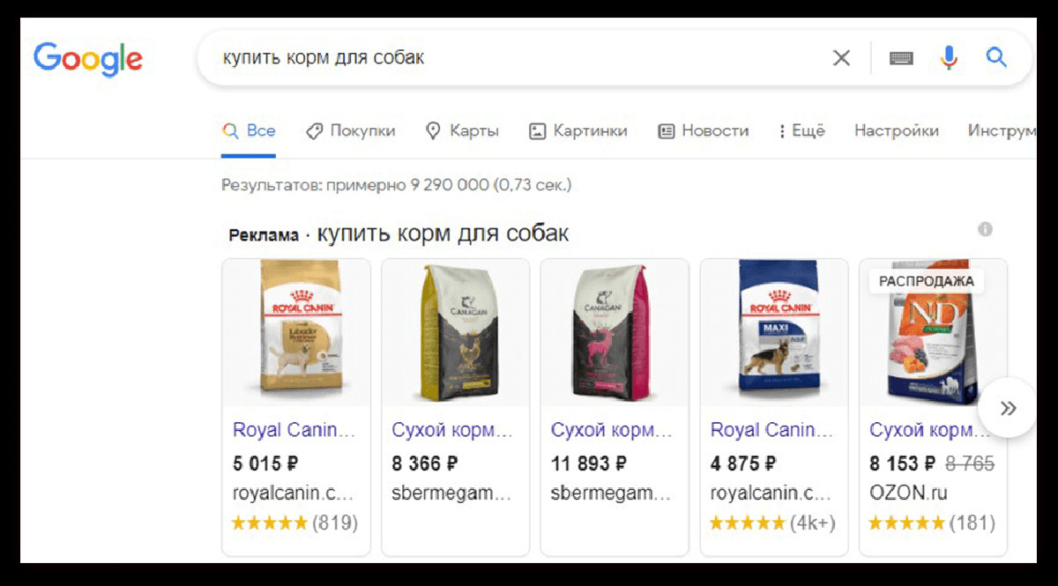Screen dimensions: 1058x586
Task: Clear the search query with the X icon
Action: pyautogui.click(x=842, y=58)
